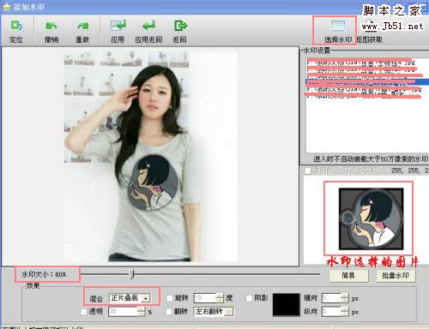Click the 横向 horizontal offset field

point(331,298)
